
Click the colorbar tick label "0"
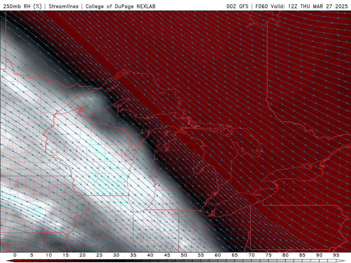coord(15,255)
